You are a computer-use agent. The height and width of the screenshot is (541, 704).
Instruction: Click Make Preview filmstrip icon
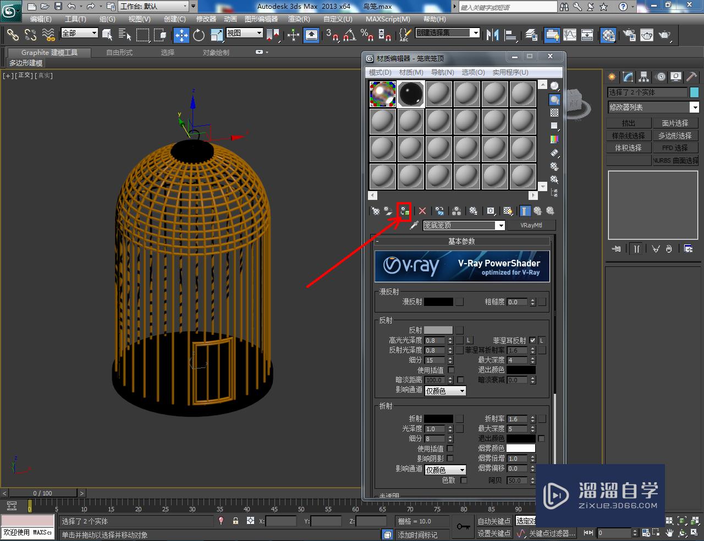coord(554,153)
